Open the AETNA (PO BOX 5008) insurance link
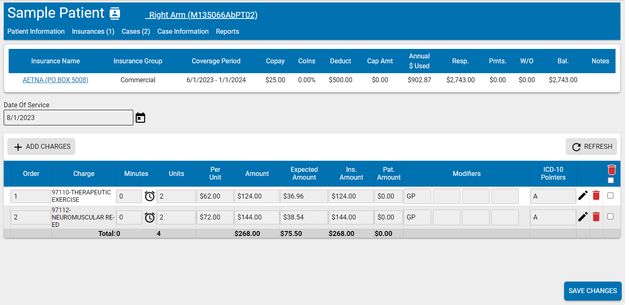This screenshot has width=625, height=305. click(x=55, y=80)
